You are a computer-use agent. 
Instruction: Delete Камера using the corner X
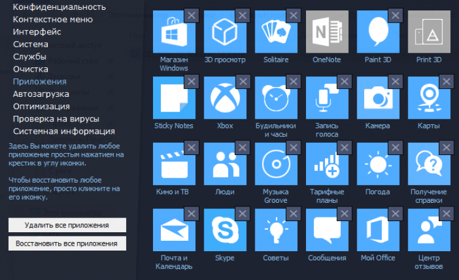395,81
